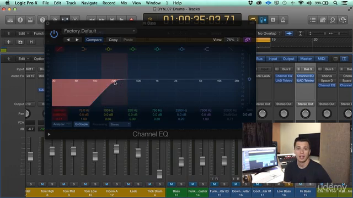Toggle the waveform zoom button

289,34
